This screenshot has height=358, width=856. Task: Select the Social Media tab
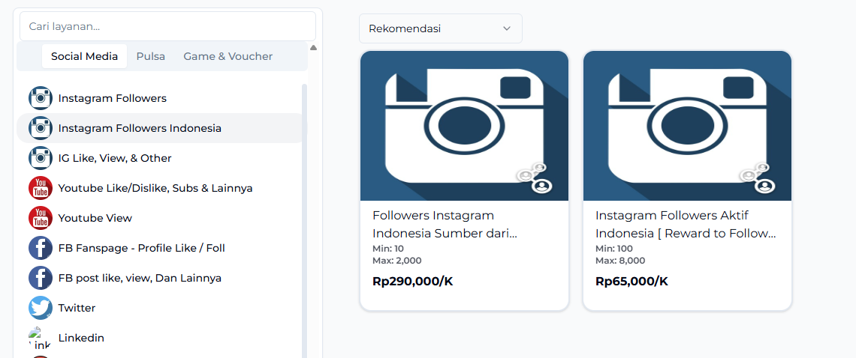84,56
